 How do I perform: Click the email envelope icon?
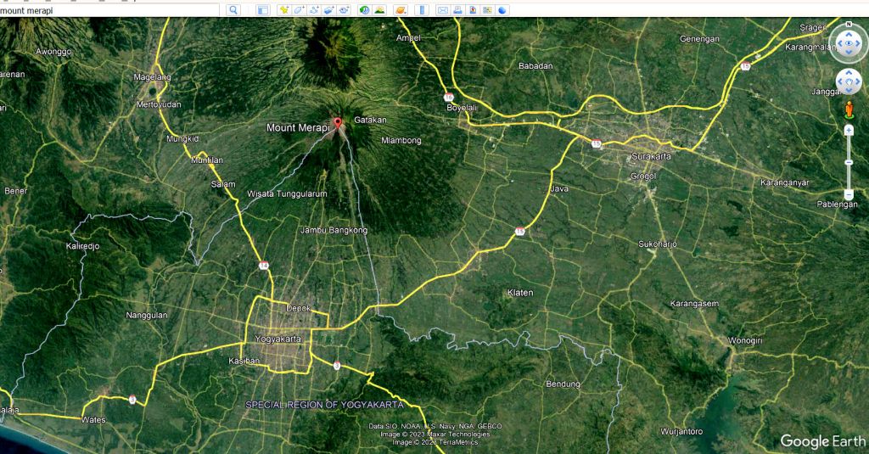click(442, 10)
